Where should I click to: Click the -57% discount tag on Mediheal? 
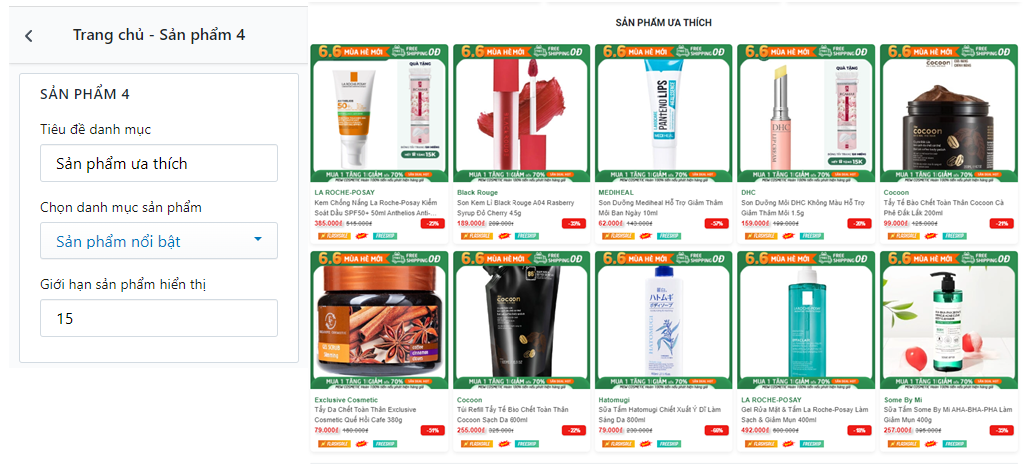click(716, 223)
